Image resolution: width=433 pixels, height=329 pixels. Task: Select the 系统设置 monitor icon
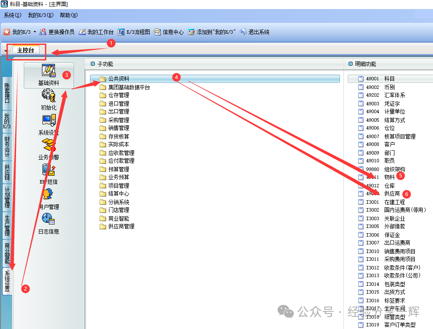tap(48, 121)
